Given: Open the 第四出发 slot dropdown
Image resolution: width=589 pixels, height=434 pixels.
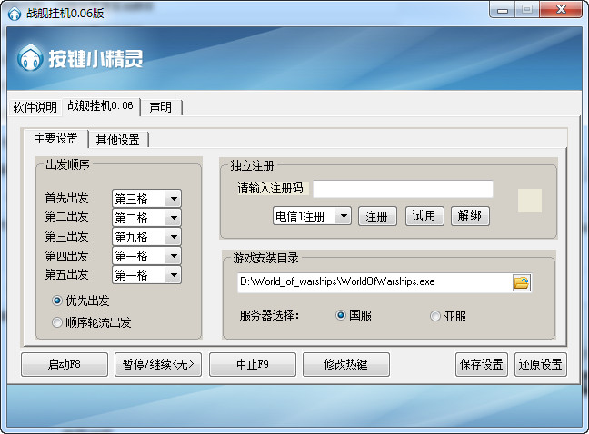Looking at the screenshot, I should (x=146, y=256).
